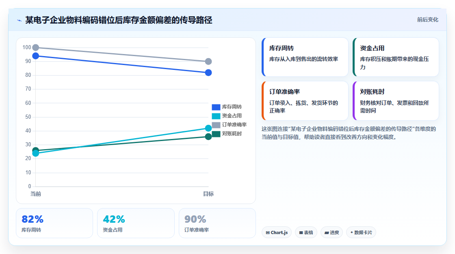The height and width of the screenshot is (254, 455).
Task: Select the 库存周转 target data point at 82
Action: pyautogui.click(x=208, y=73)
